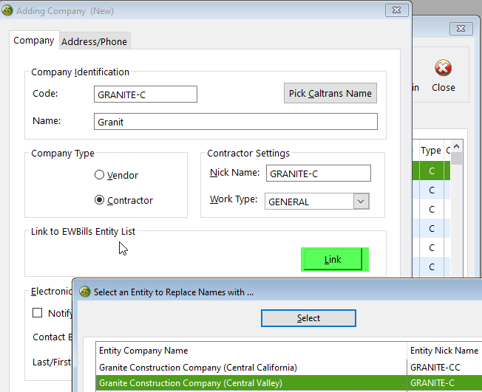
Task: Click the Code input field
Action: 146,94
